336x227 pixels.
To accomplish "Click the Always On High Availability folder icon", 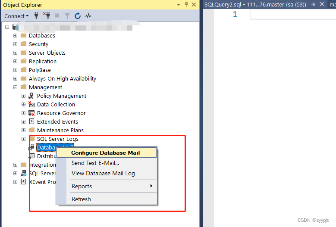I will [x=23, y=78].
